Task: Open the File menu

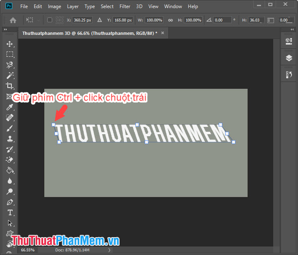Action: pos(24,6)
